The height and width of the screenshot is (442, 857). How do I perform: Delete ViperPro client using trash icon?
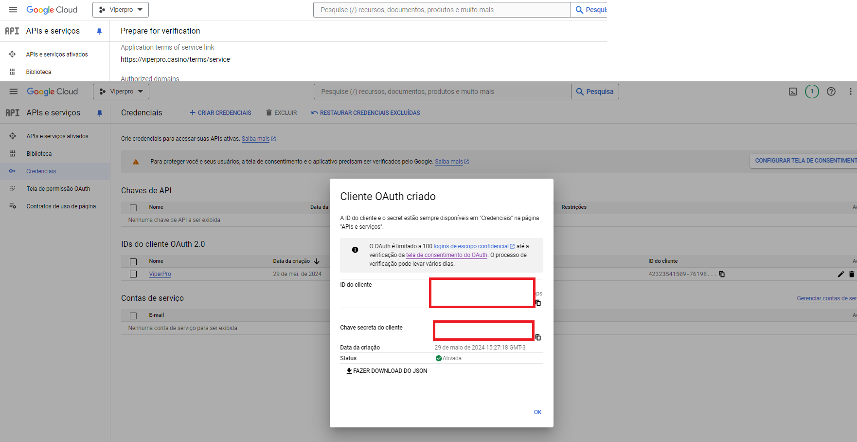851,274
